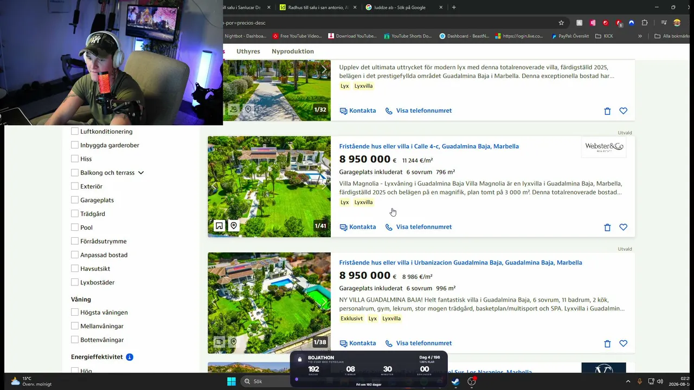Select the Trädgård filter checkbox
The height and width of the screenshot is (390, 694).
75,214
